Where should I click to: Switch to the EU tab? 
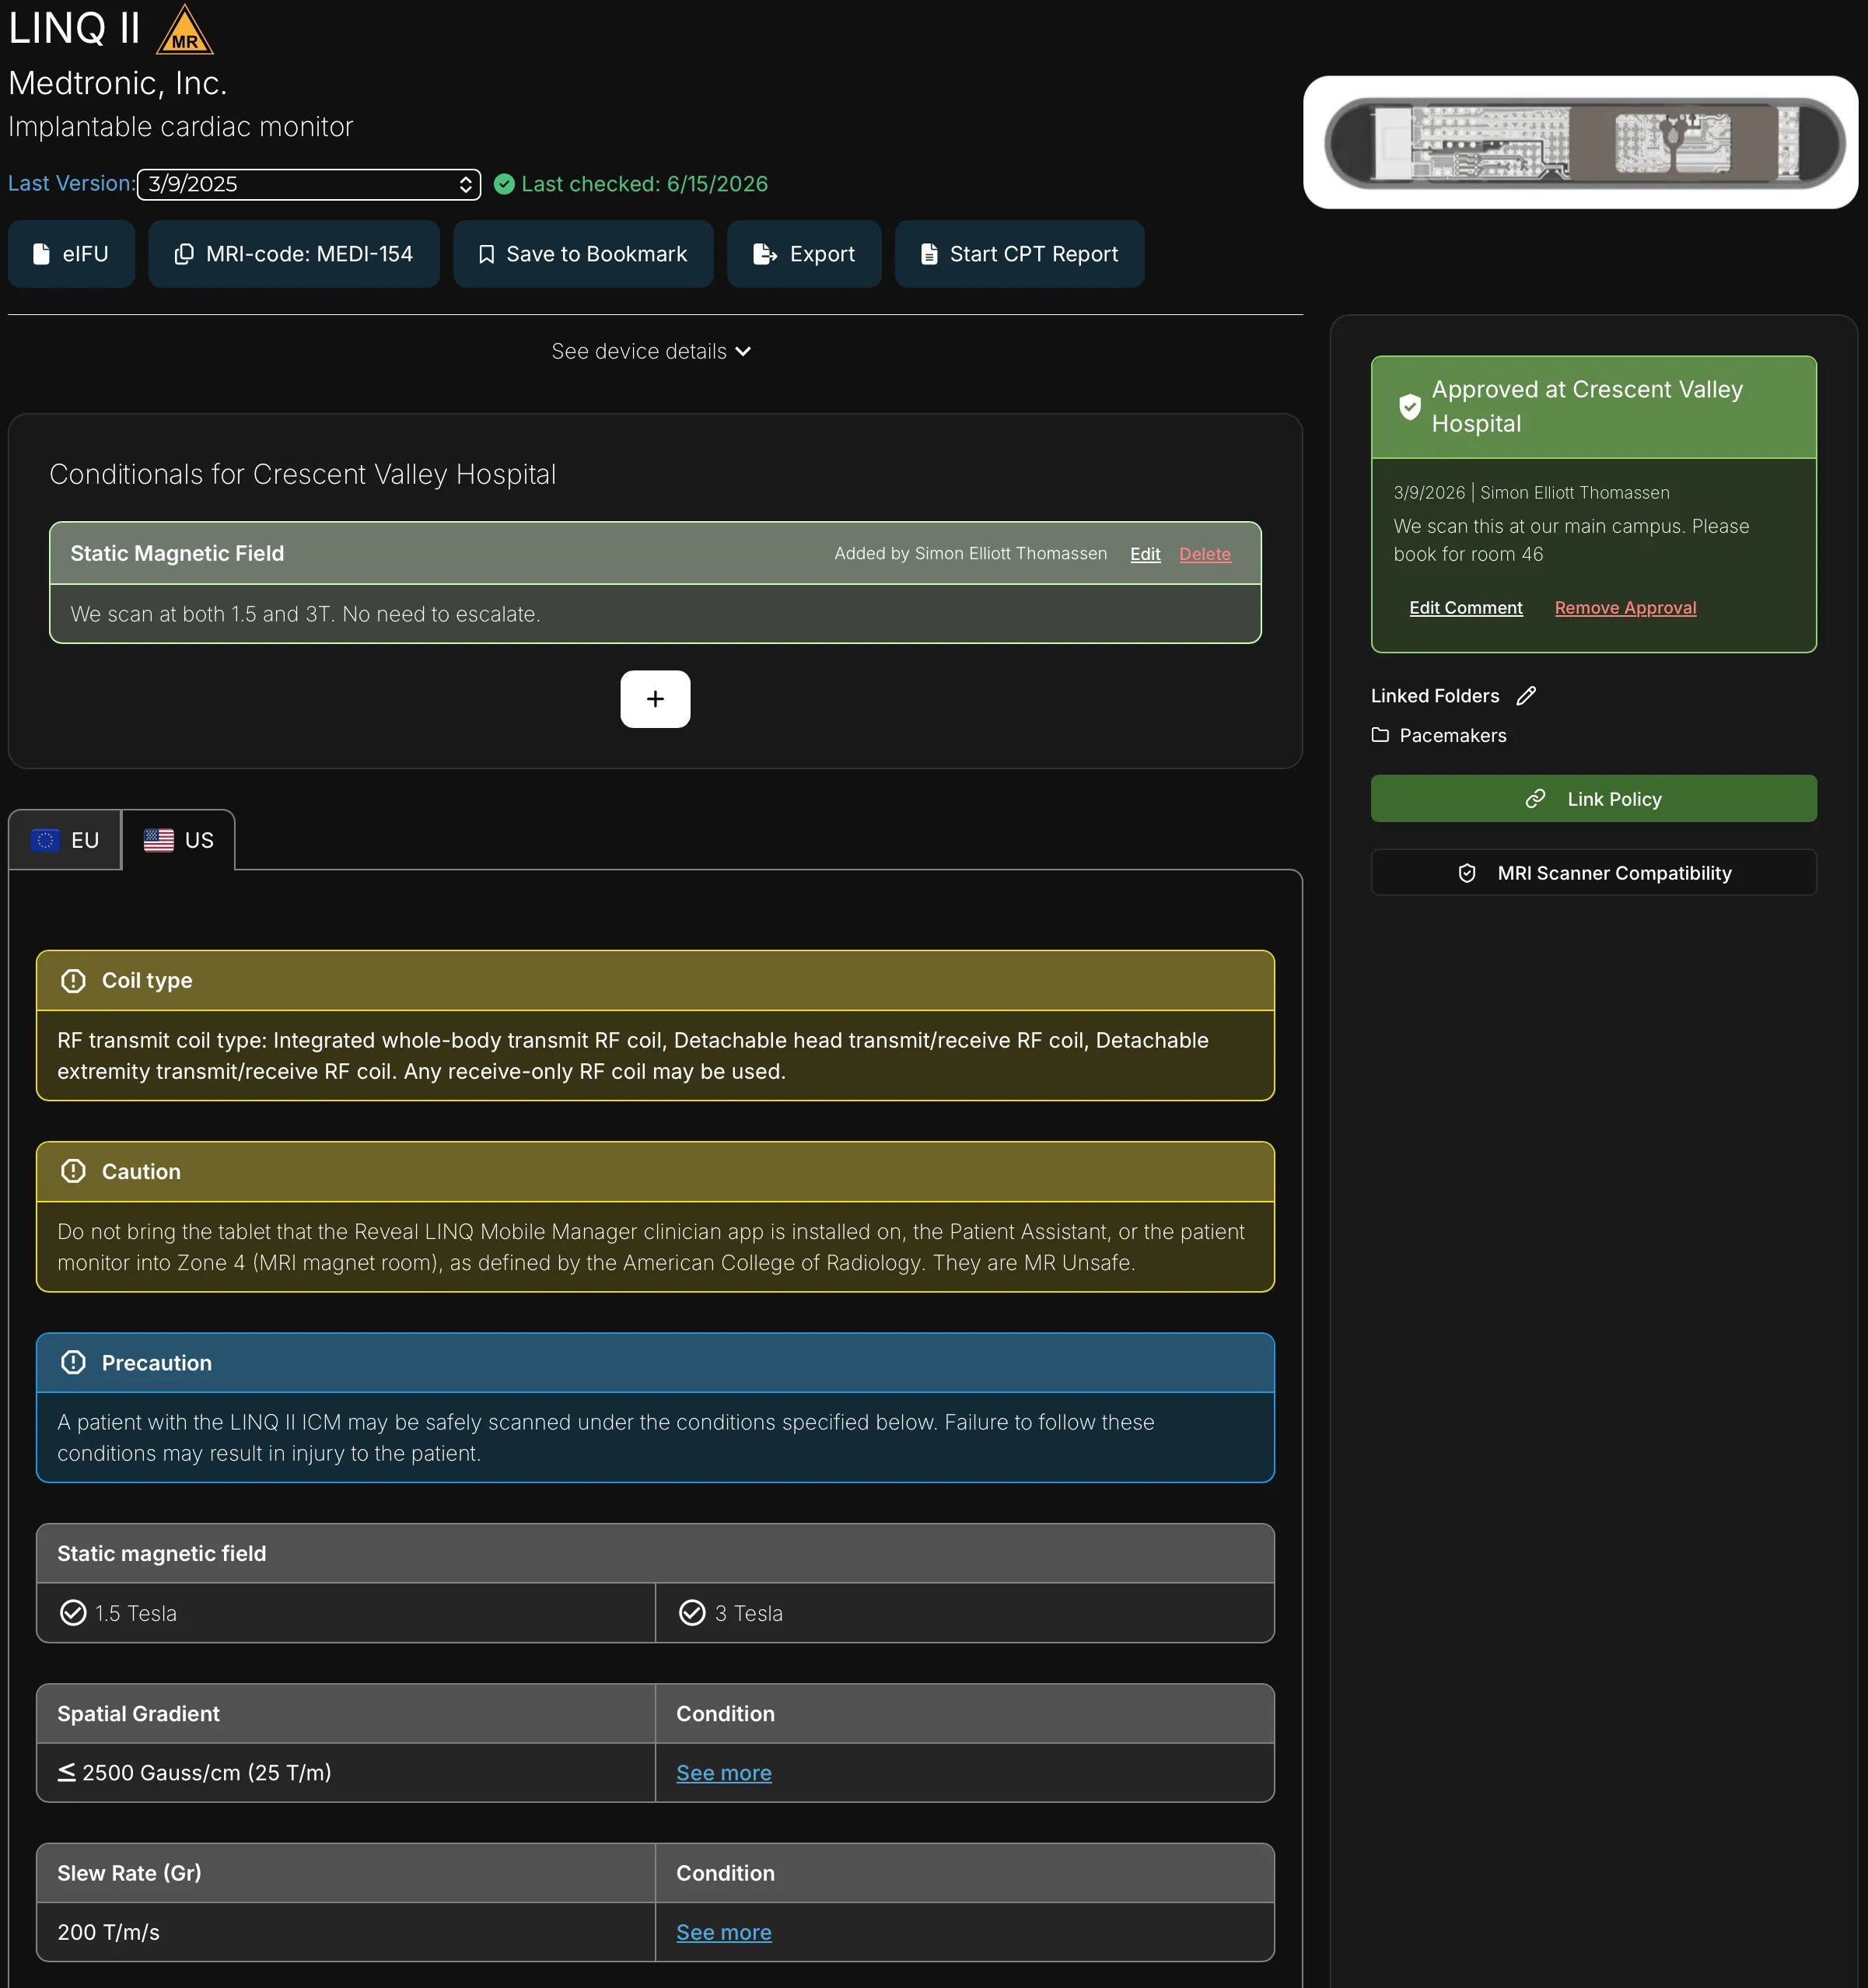(65, 840)
